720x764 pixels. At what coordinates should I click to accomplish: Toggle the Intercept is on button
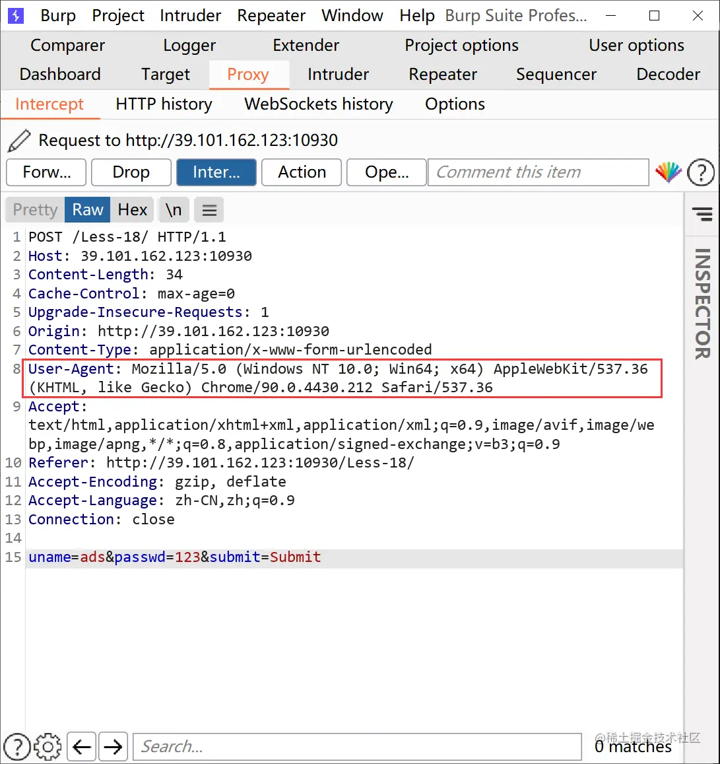point(216,172)
